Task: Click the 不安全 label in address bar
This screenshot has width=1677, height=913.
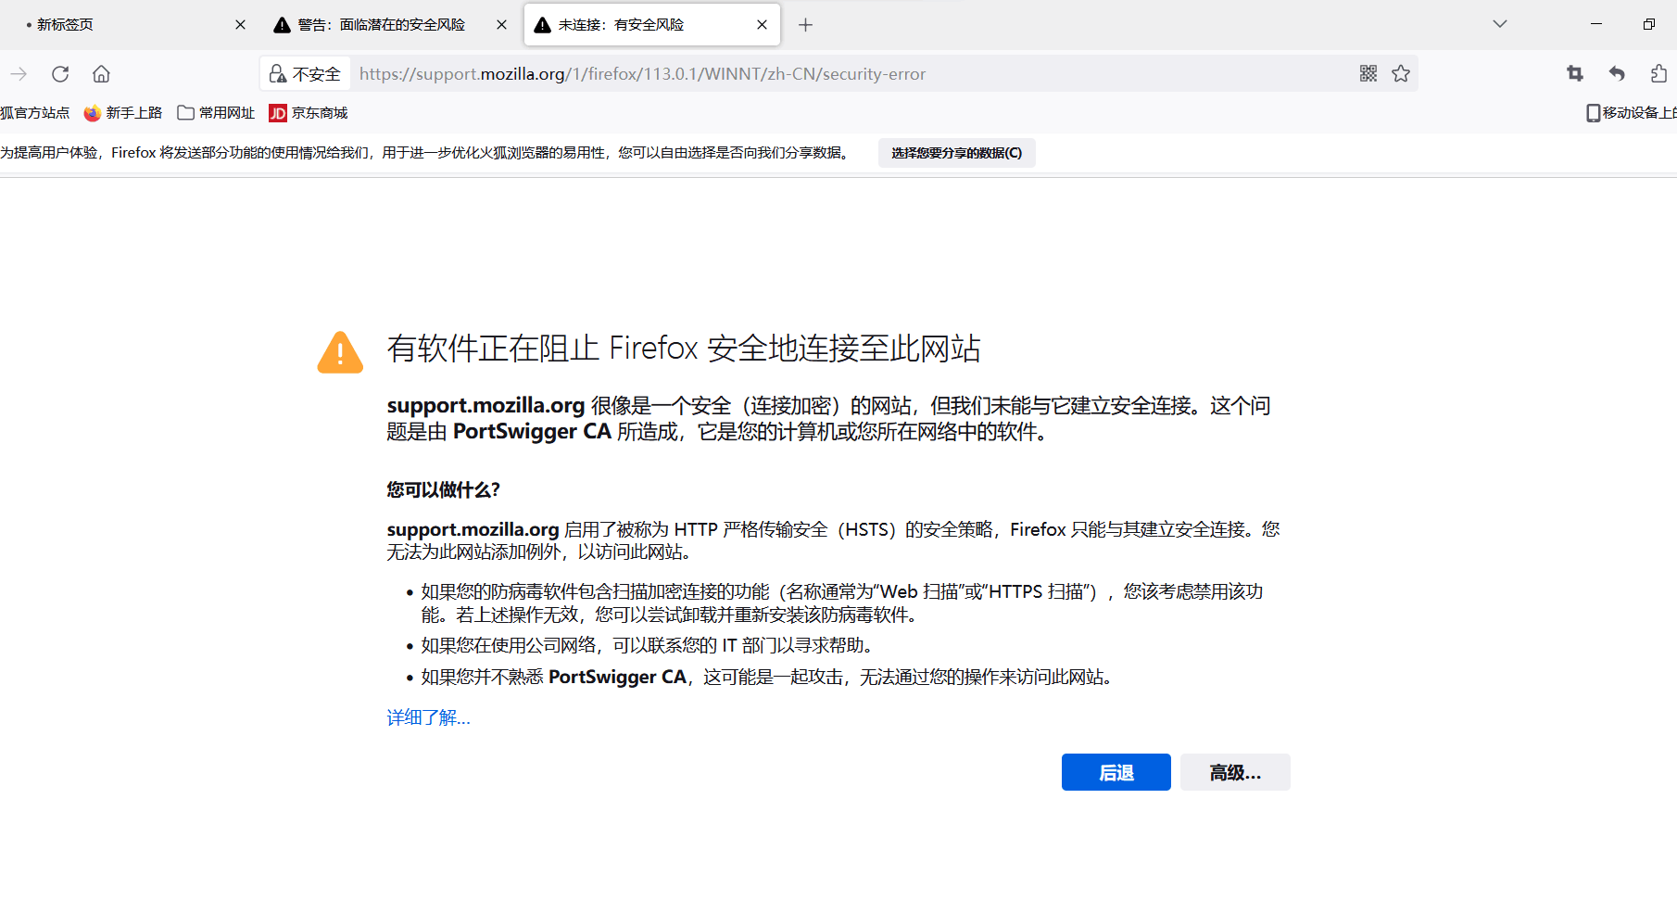Action: [x=317, y=74]
